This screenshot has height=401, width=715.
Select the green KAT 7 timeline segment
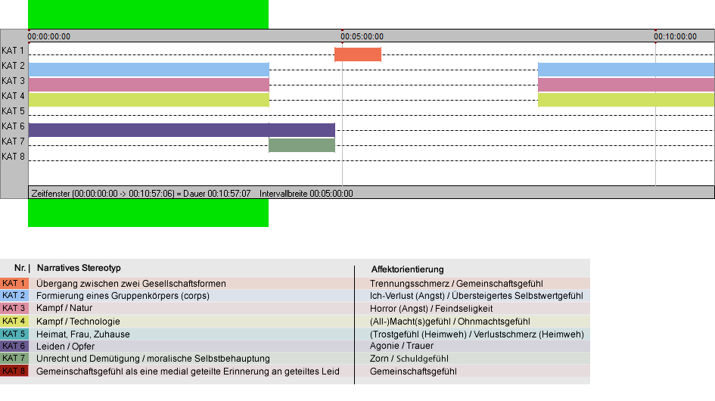(302, 145)
